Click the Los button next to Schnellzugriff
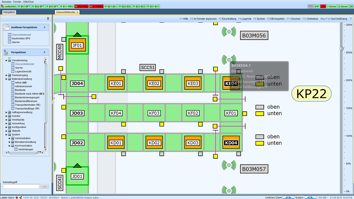Viewport: 354px width, 199px height. (44, 186)
